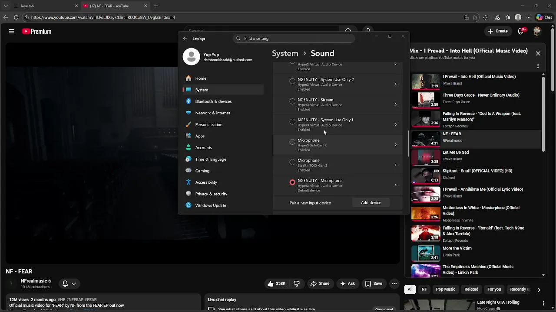Select NGENUITY - System Use Only 1 radio
This screenshot has height=312, width=556.
click(x=292, y=122)
